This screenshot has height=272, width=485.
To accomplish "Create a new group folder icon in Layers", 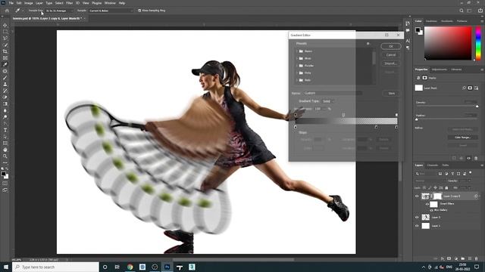I will pos(463,258).
